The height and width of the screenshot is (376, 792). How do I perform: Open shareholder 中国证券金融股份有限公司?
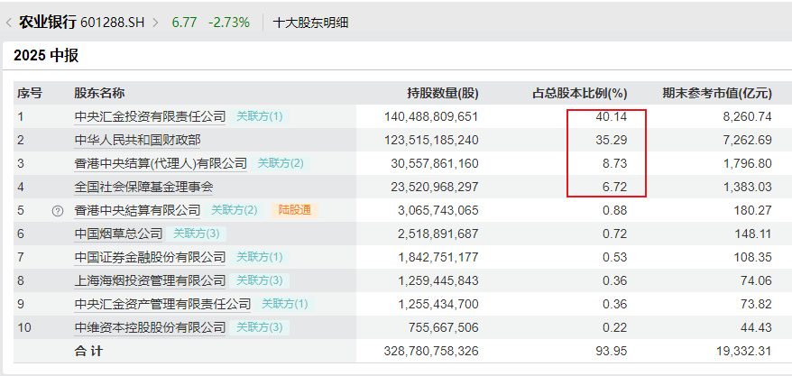point(150,257)
